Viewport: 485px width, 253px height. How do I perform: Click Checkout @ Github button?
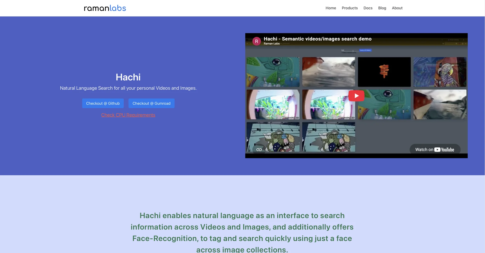(103, 103)
